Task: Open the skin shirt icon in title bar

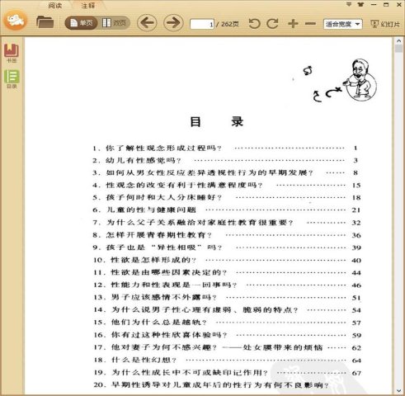Action: [x=360, y=4]
